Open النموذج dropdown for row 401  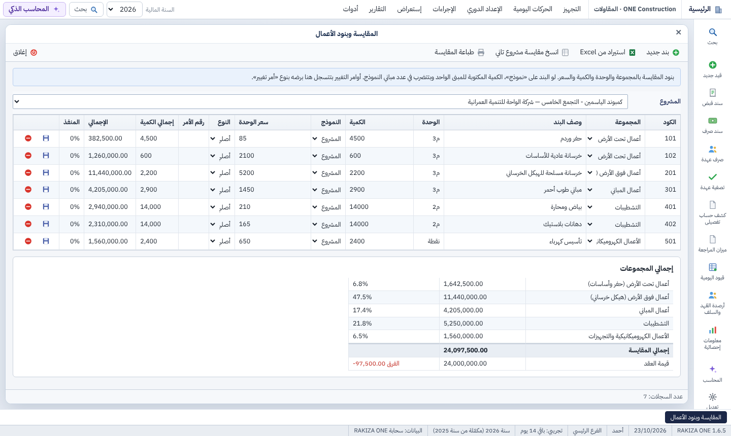328,207
